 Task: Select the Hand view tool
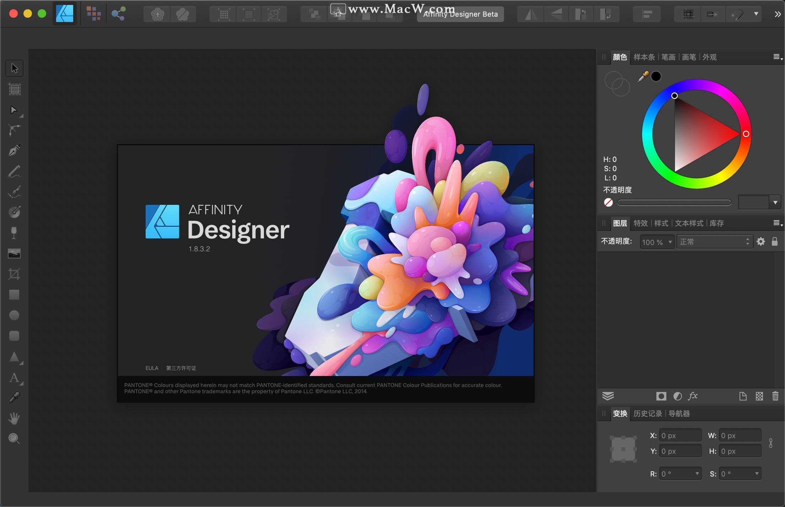pos(14,418)
